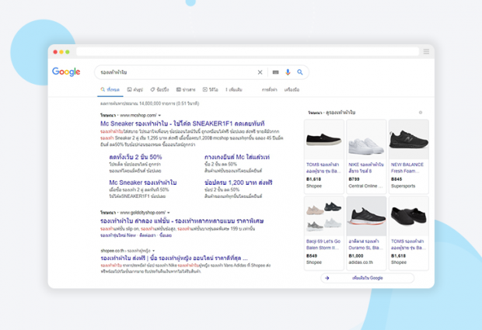Open the '2 ชิ้น 50%' sitelink
Viewport: 482px width, 330px height.
click(135, 157)
